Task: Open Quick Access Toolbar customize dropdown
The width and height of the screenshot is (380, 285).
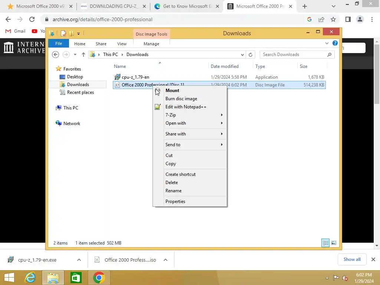Action: click(78, 34)
